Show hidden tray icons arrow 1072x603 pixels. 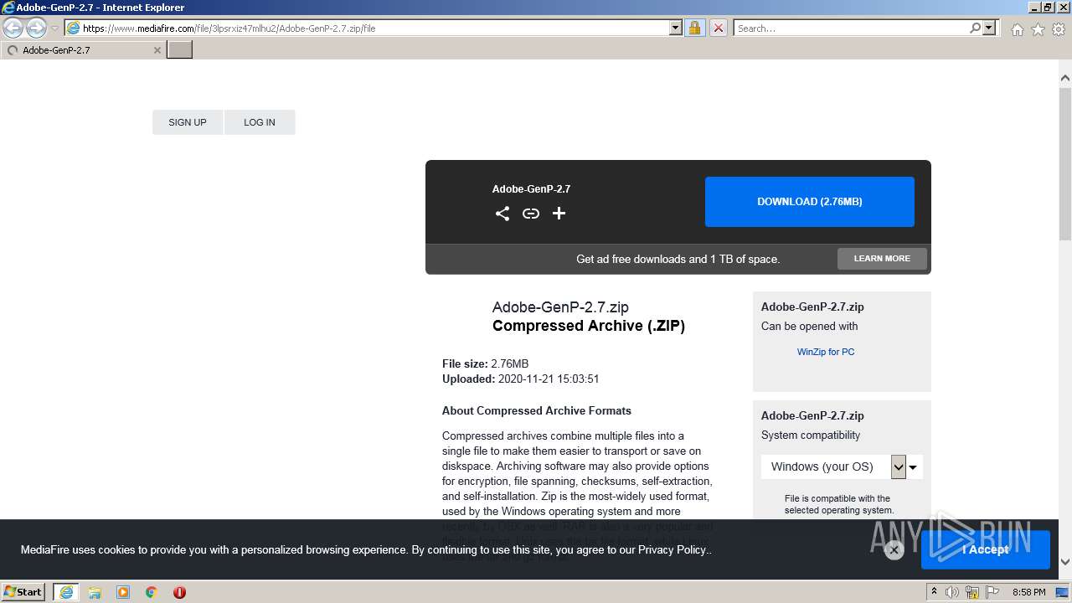point(934,592)
